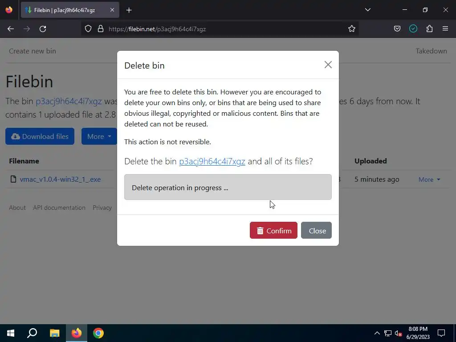456x342 pixels.
Task: Open the Extensions puzzle piece icon
Action: coord(429,29)
